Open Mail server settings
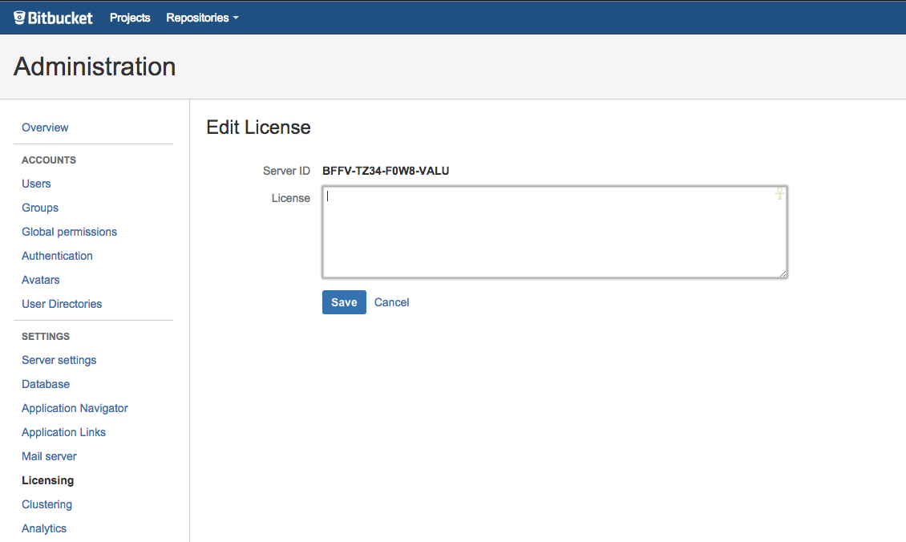 tap(49, 456)
